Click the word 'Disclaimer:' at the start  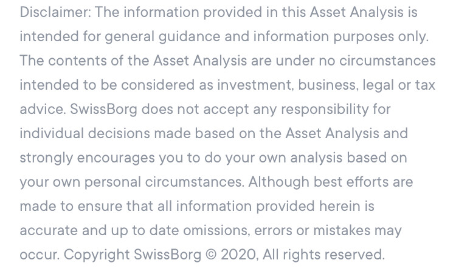click(x=55, y=12)
